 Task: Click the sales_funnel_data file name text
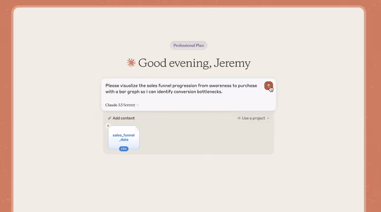tap(124, 137)
